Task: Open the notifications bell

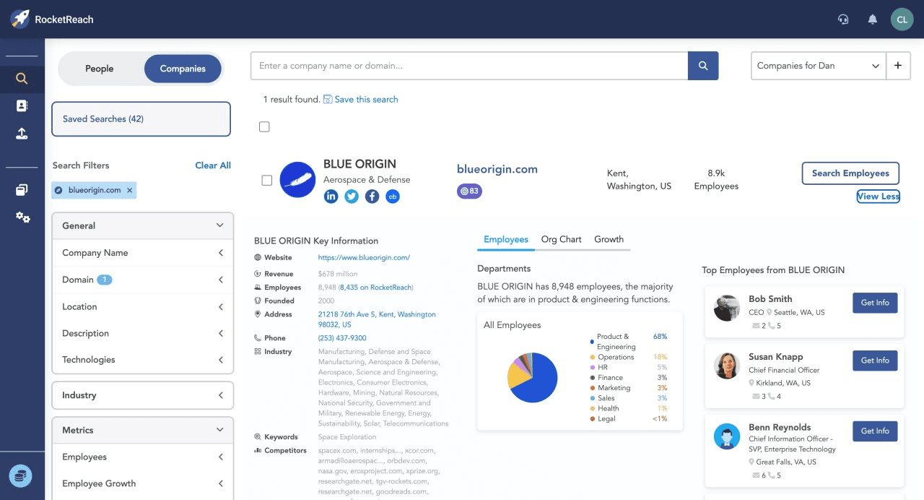Action: 873,20
